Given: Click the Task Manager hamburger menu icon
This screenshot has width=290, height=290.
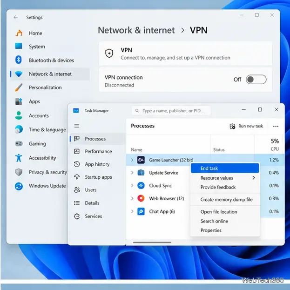Looking at the screenshot, I should [77, 126].
